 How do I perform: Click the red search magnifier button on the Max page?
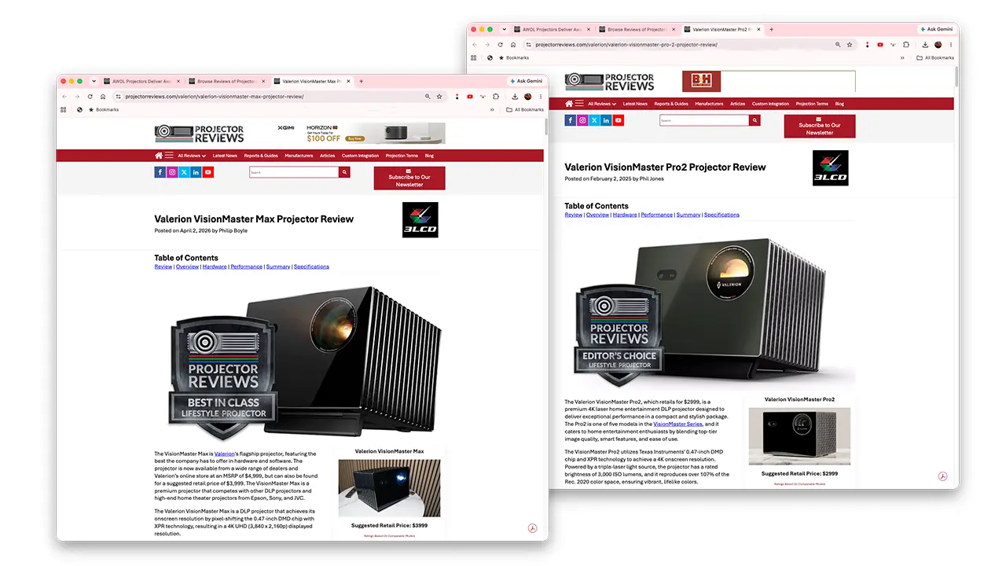344,171
